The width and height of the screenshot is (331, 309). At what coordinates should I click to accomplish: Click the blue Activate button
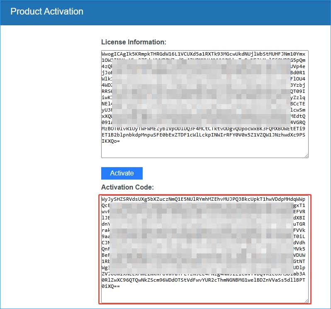click(122, 173)
